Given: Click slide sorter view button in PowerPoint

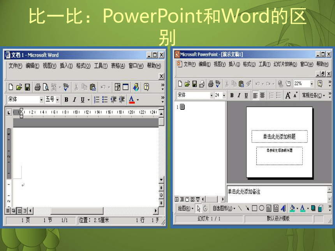Looking at the screenshot, I should [x=192, y=199].
